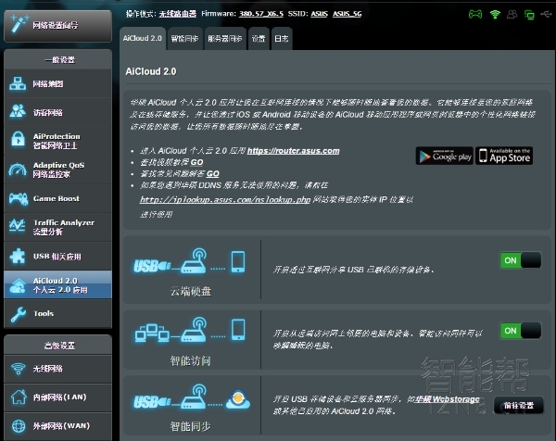556x441 pixels.
Task: Open the Google Play badge
Action: point(445,156)
